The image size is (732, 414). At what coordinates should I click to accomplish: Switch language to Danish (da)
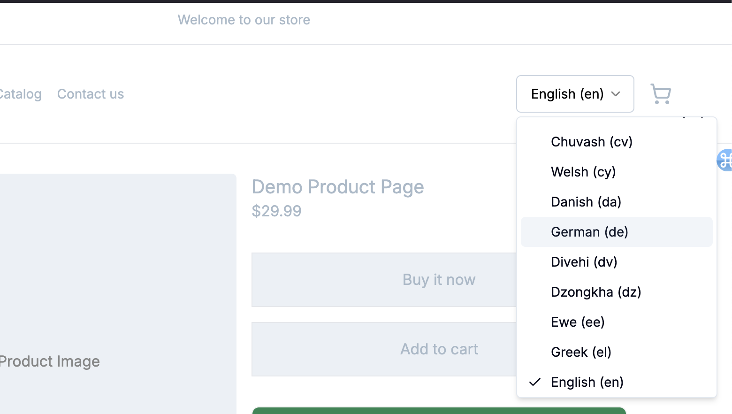click(x=586, y=202)
